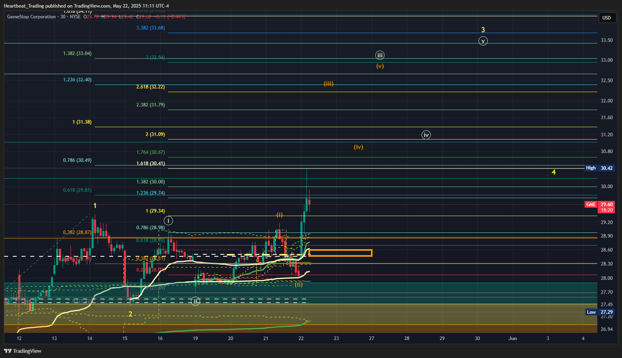Click the 1.236 (32.40) Fibonacci label
Screen dimensions: 622x358
[x=77, y=80]
